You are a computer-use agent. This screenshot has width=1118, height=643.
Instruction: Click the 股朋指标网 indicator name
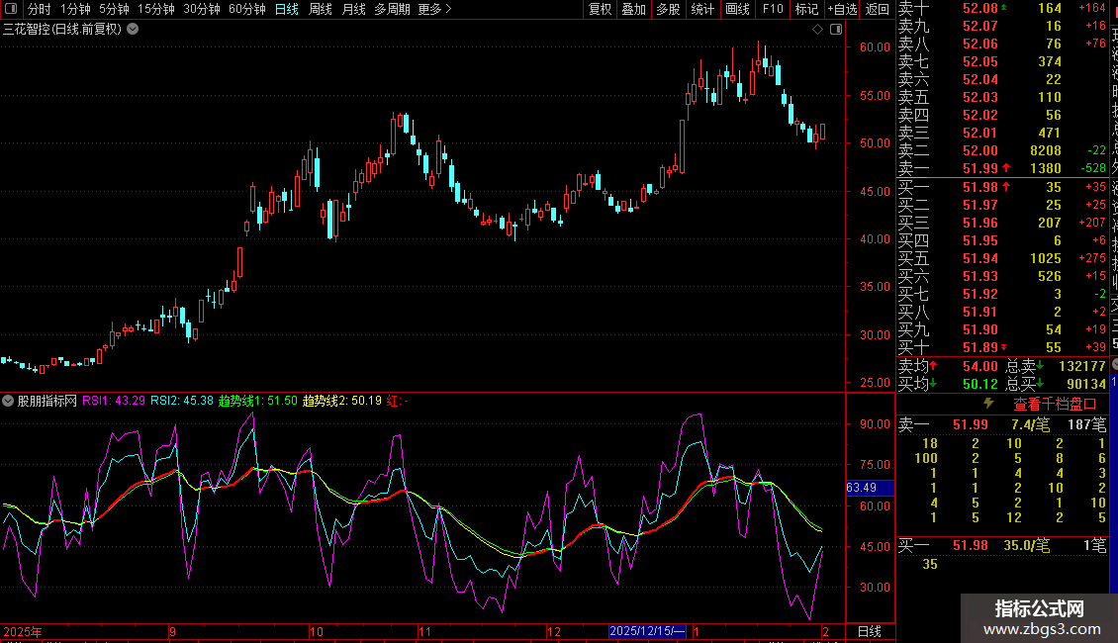point(47,401)
